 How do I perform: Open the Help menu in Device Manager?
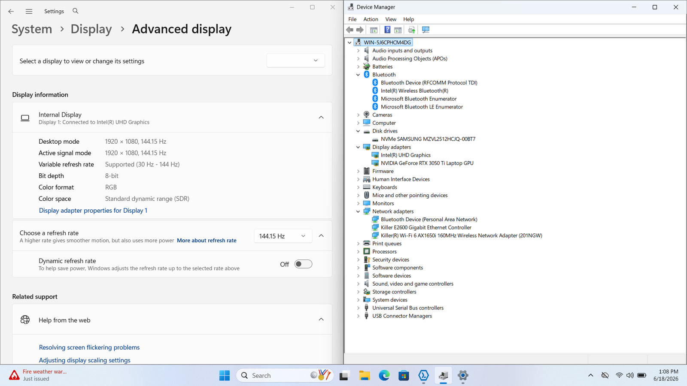click(x=408, y=19)
